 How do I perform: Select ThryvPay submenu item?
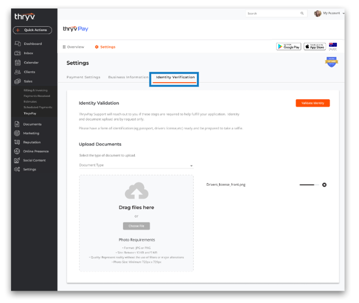[x=30, y=114]
